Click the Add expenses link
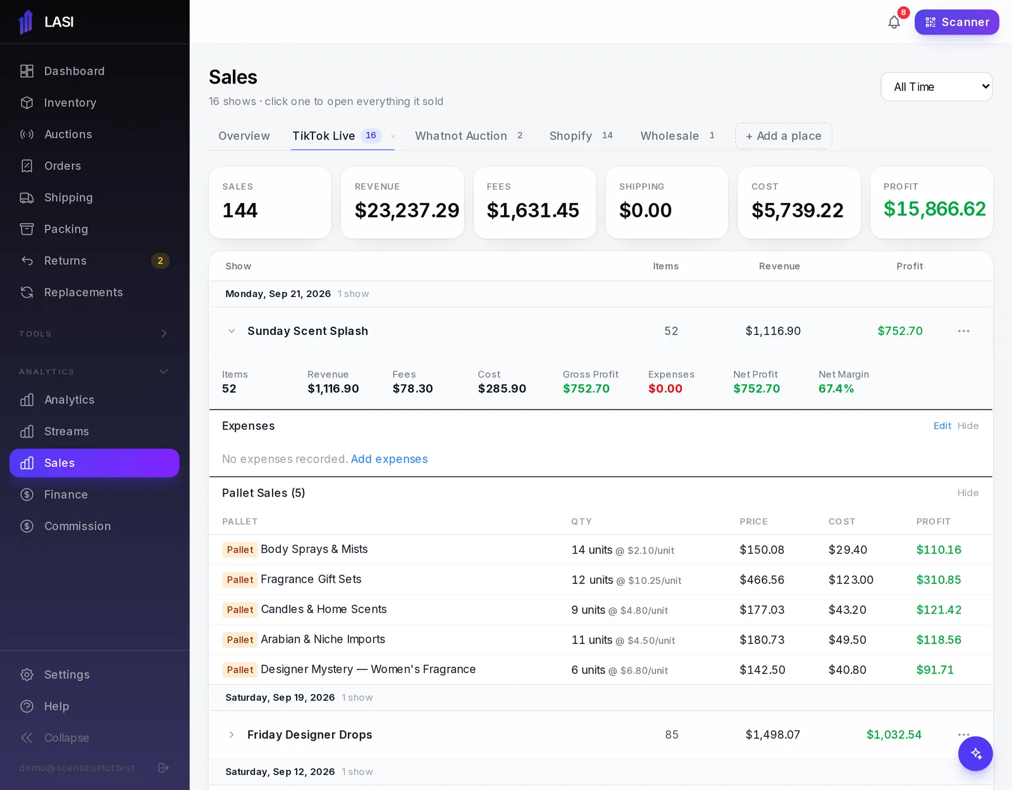1012x790 pixels. point(389,459)
